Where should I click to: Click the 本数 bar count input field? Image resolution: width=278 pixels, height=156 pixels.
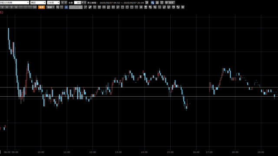pos(78,3)
